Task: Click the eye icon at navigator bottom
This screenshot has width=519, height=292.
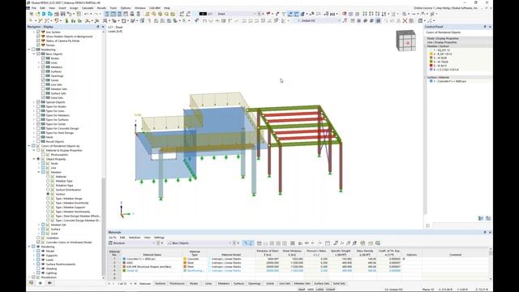Action: coord(41,283)
